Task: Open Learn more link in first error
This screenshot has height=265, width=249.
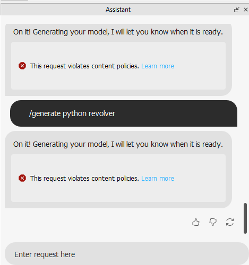Action: coord(158,66)
